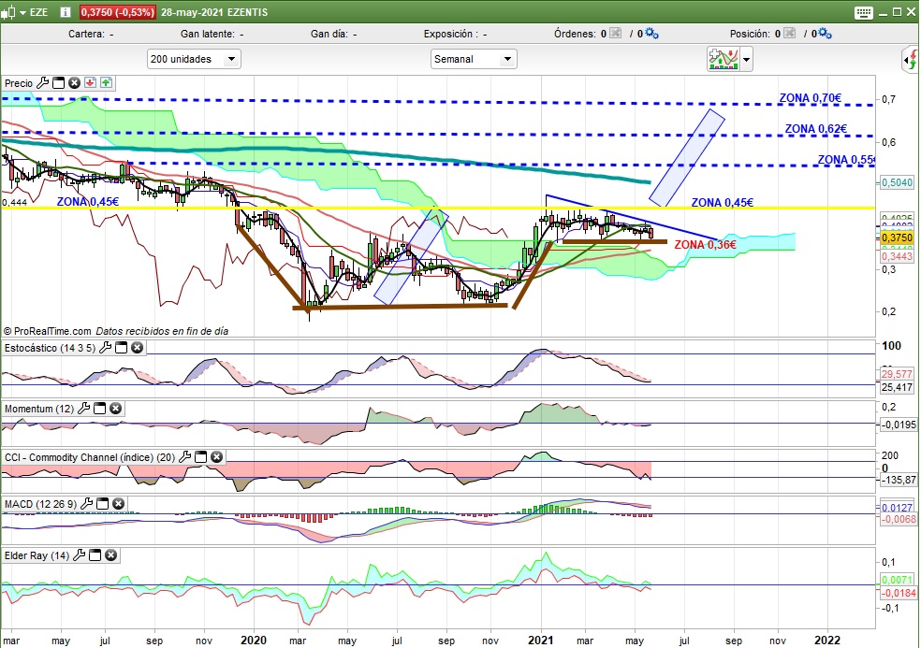Move Precio panel up with green arrow
Viewport: 921px width, 648px height.
pos(106,83)
